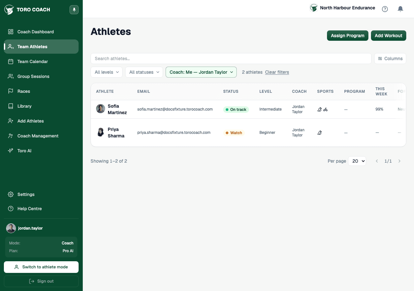The image size is (414, 291).
Task: Switch to athlete mode
Action: click(x=41, y=267)
